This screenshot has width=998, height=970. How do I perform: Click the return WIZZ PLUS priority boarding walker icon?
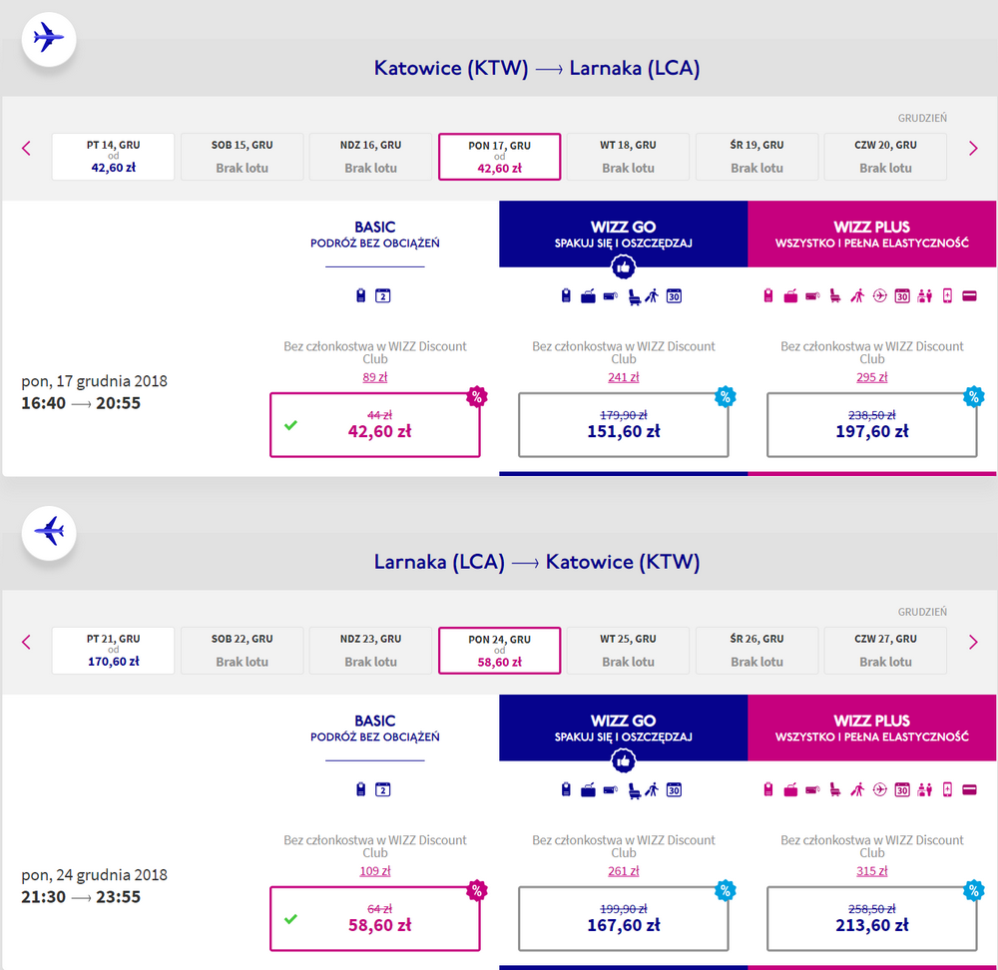(858, 790)
